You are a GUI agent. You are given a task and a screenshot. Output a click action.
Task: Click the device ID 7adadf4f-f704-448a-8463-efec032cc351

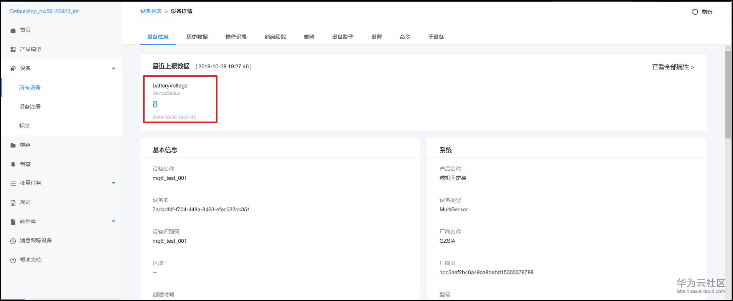pyautogui.click(x=201, y=209)
